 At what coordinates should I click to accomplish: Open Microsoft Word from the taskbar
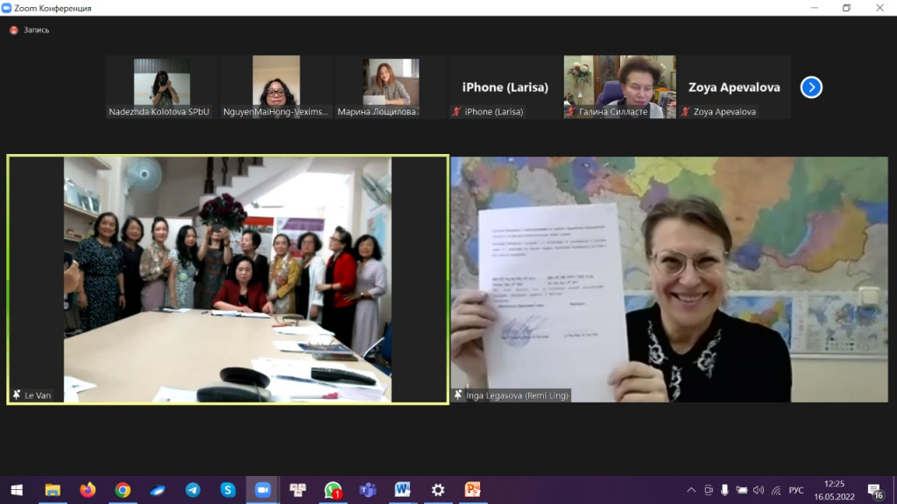[403, 490]
